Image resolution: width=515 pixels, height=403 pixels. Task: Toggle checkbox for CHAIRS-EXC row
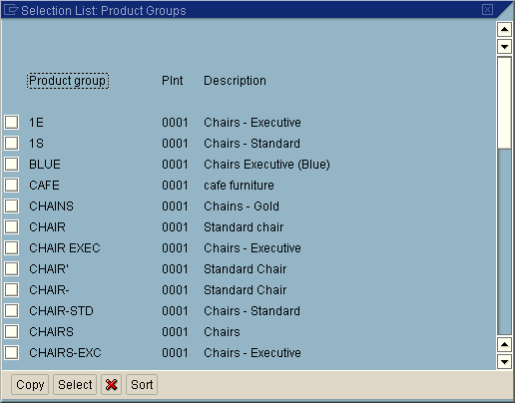point(12,352)
